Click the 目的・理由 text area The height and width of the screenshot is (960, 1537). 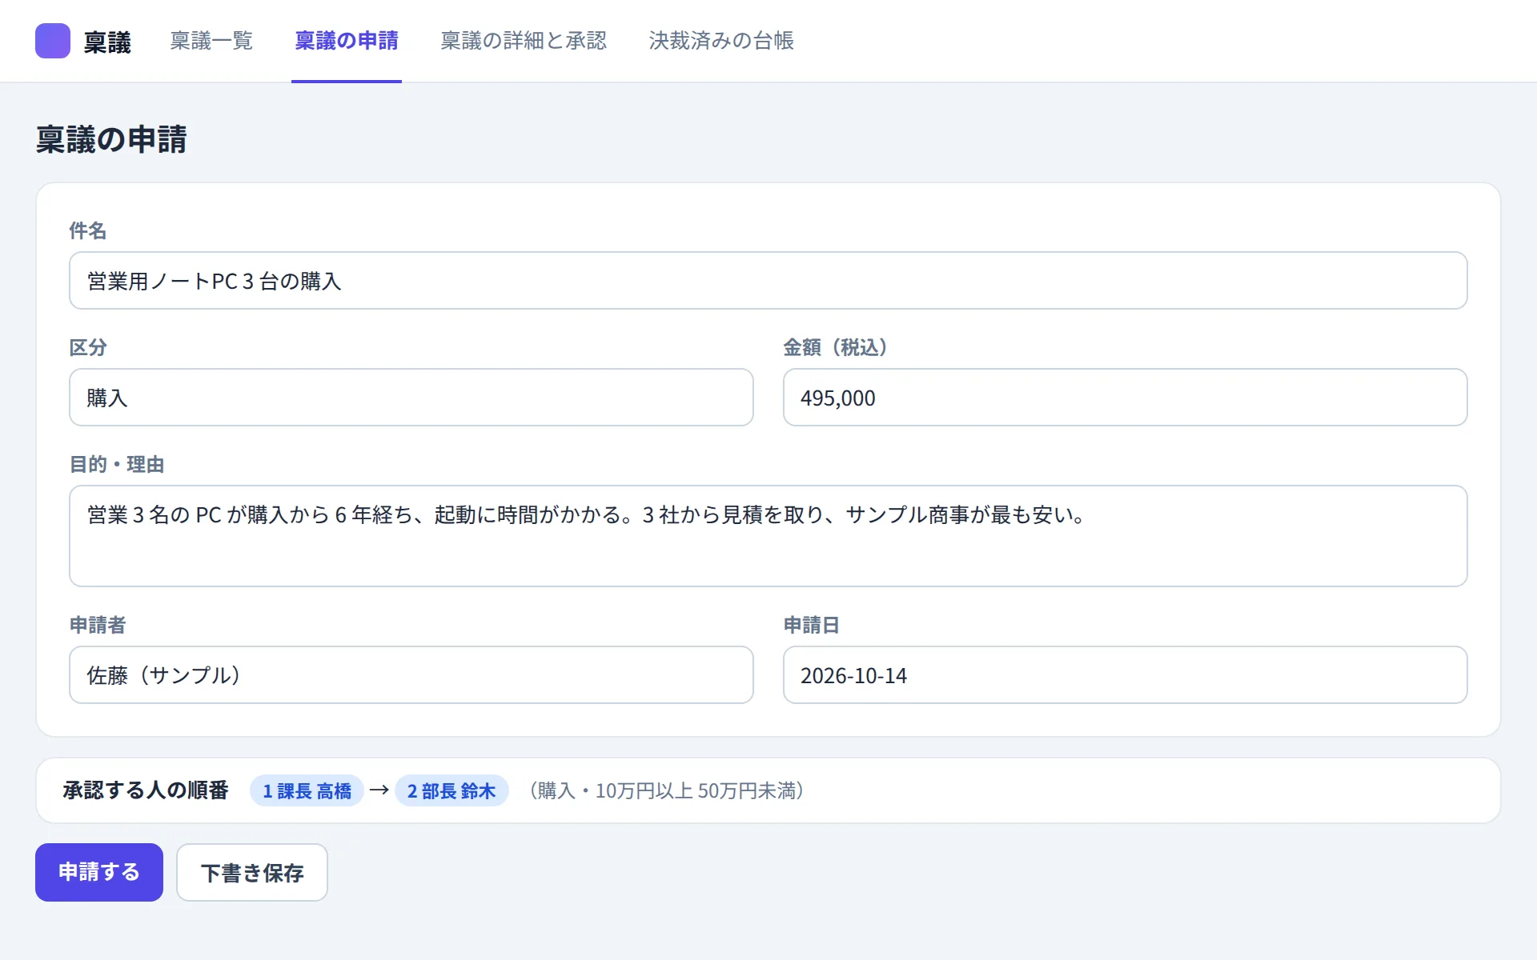[x=768, y=536]
